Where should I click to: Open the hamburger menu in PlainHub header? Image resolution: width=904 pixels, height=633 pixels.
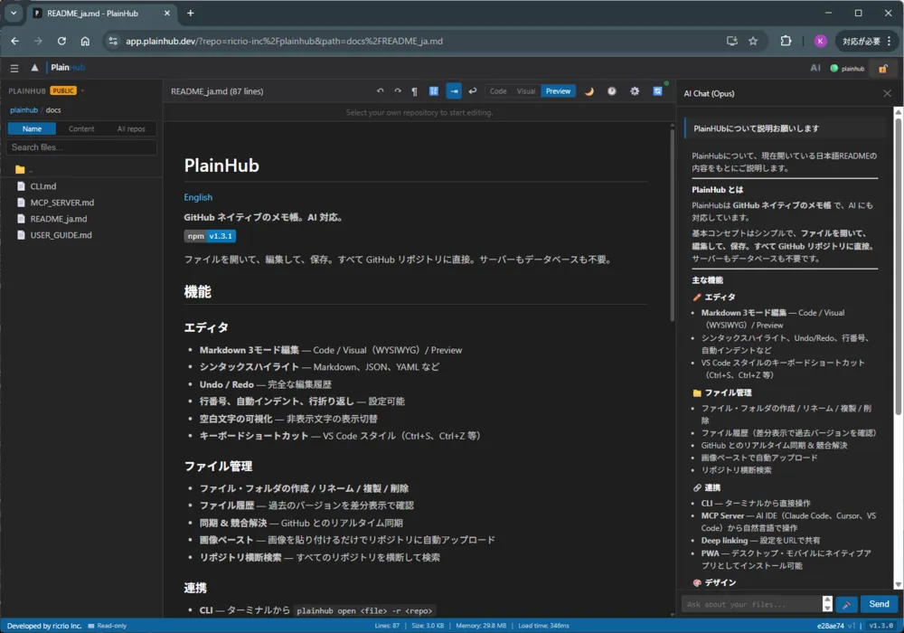(14, 68)
